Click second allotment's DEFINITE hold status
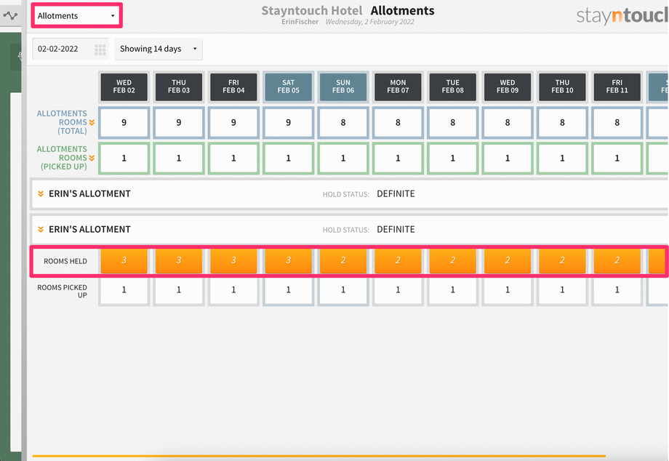This screenshot has height=461, width=669. [396, 230]
